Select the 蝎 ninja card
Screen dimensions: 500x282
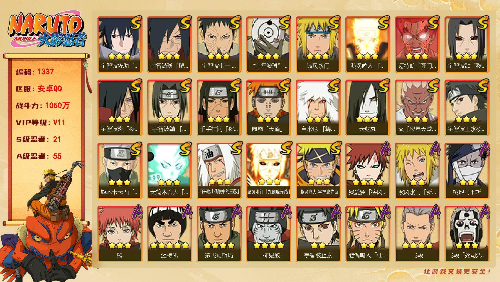(x=120, y=234)
